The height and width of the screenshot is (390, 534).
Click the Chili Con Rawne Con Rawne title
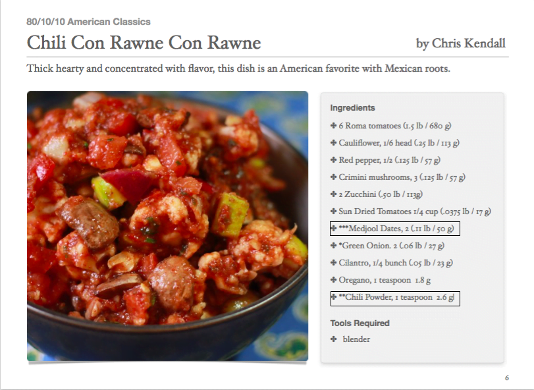click(144, 43)
